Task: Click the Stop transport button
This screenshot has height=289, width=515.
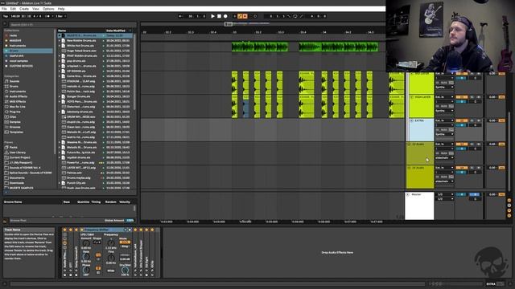Action: click(x=219, y=16)
